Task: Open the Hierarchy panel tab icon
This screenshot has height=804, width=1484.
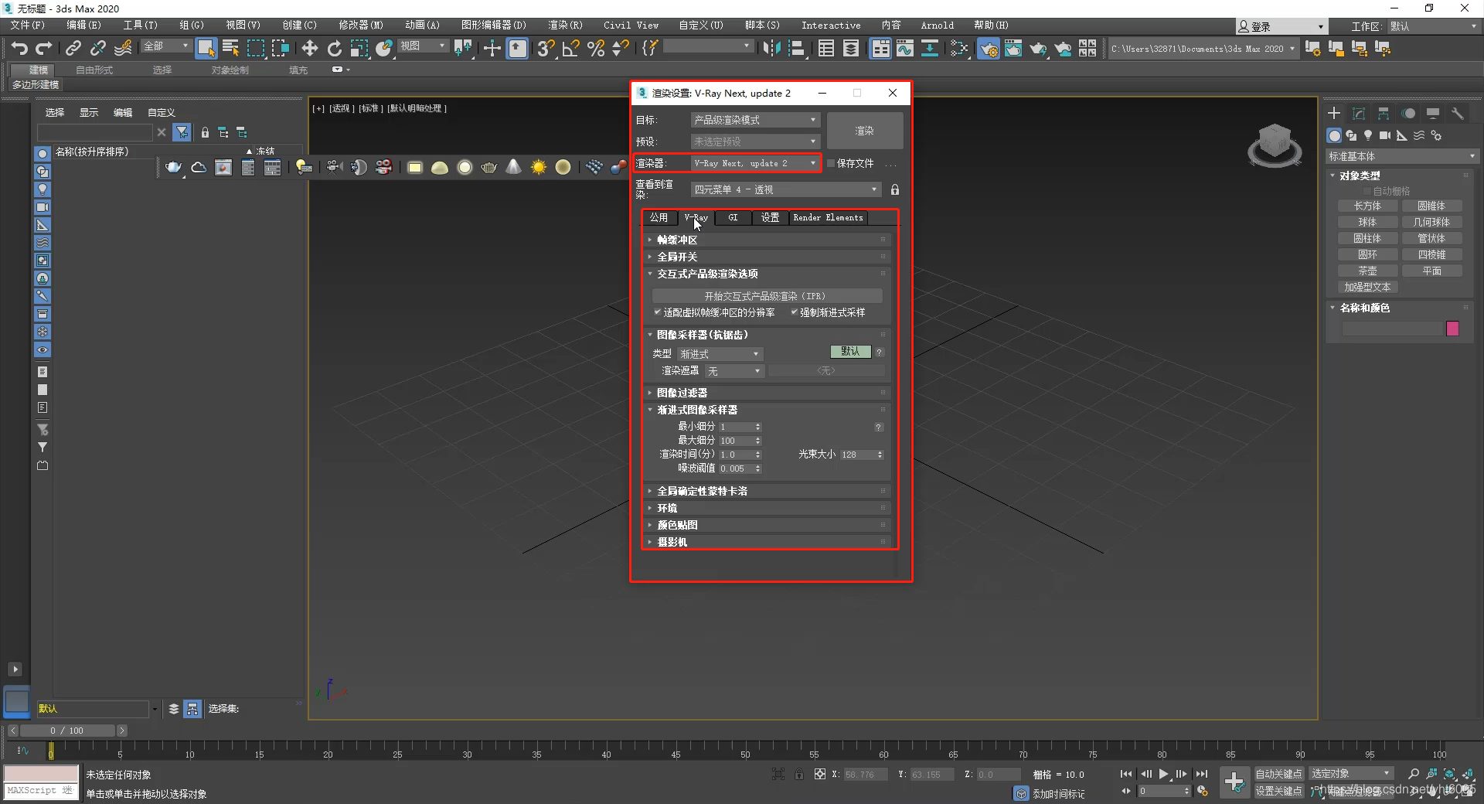Action: [x=1384, y=114]
